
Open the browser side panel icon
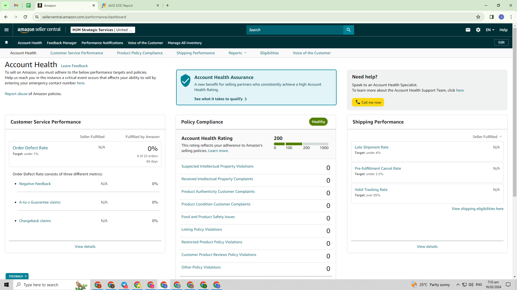pos(491,17)
